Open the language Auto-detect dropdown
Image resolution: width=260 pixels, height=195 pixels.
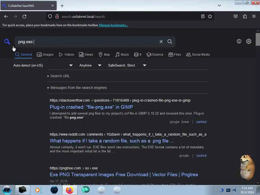click(x=43, y=65)
